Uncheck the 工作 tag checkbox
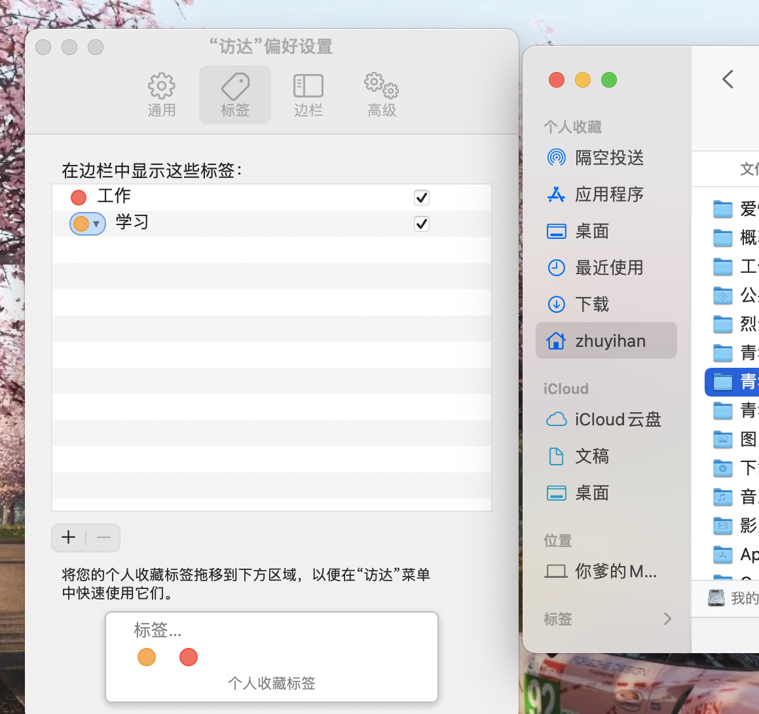The width and height of the screenshot is (759, 714). 422,197
